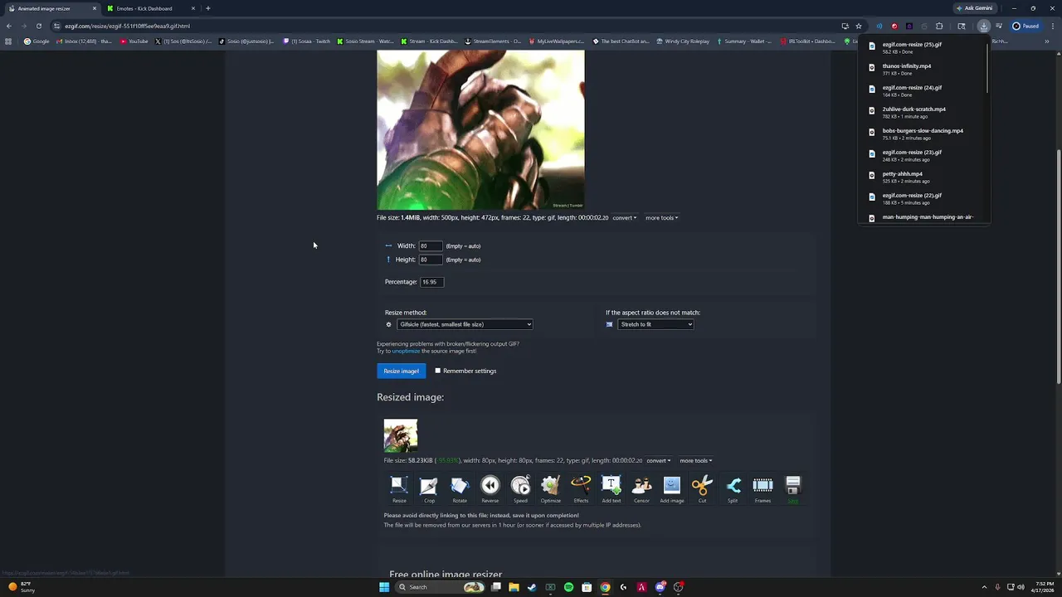
Task: Click the resized image thumbnail preview
Action: click(x=401, y=436)
